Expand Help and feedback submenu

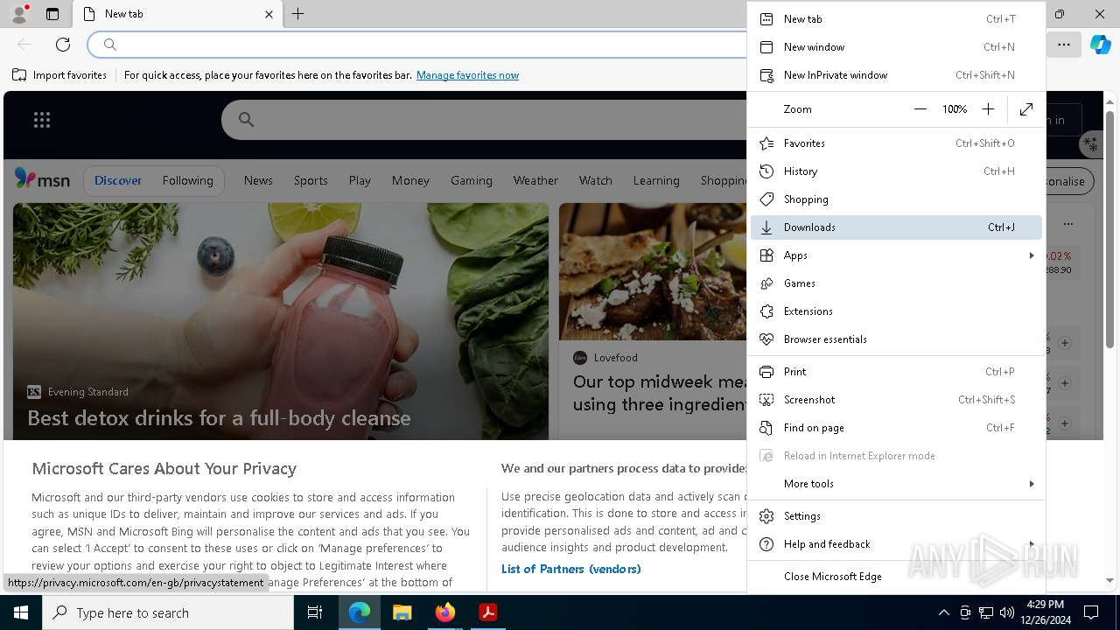click(x=896, y=543)
